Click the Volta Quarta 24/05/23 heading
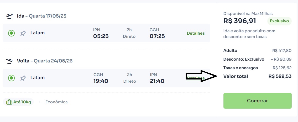 click(x=45, y=61)
